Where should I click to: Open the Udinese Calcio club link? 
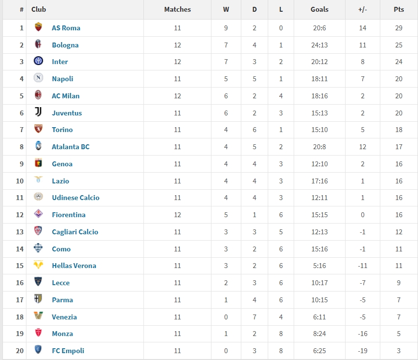click(75, 198)
